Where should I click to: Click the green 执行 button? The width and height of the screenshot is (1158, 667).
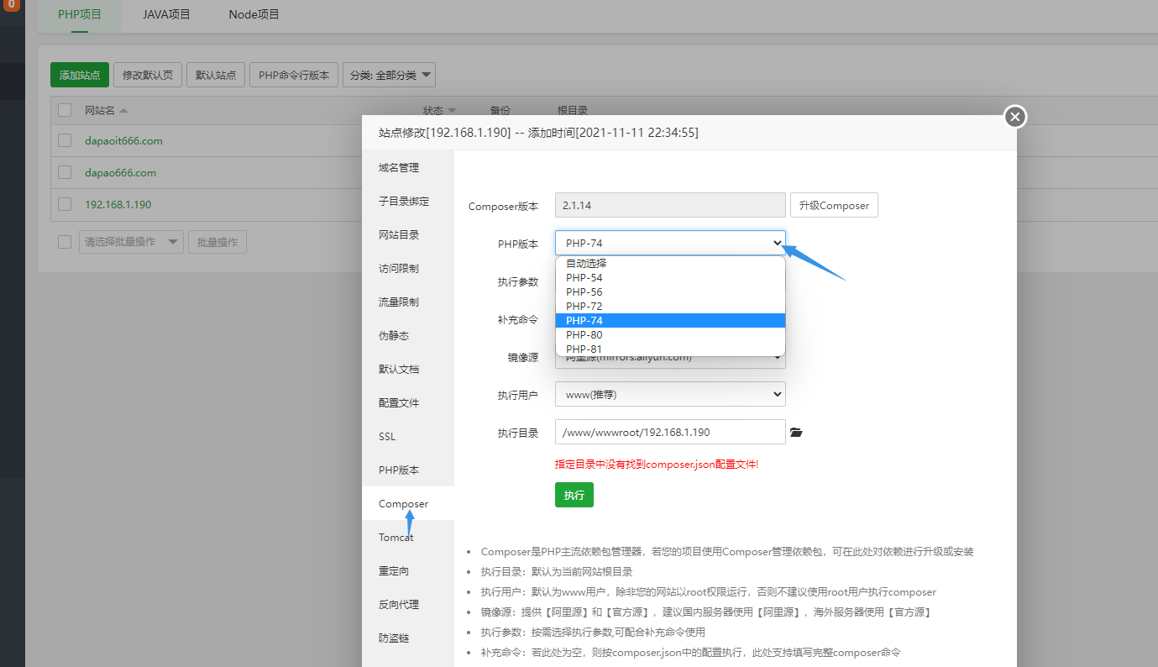point(574,496)
